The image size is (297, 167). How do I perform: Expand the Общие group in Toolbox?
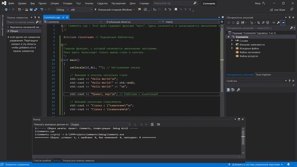pos(8,31)
